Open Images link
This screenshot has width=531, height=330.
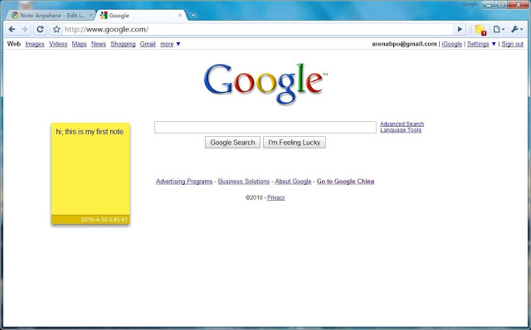click(35, 44)
